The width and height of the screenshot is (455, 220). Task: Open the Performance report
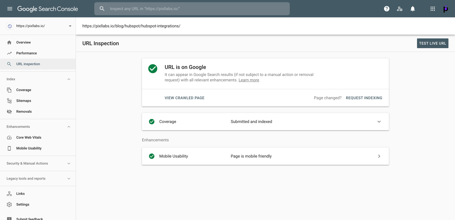pyautogui.click(x=38, y=53)
